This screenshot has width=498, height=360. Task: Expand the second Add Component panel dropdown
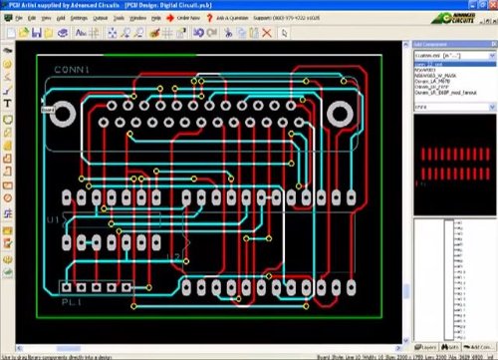tap(492, 107)
